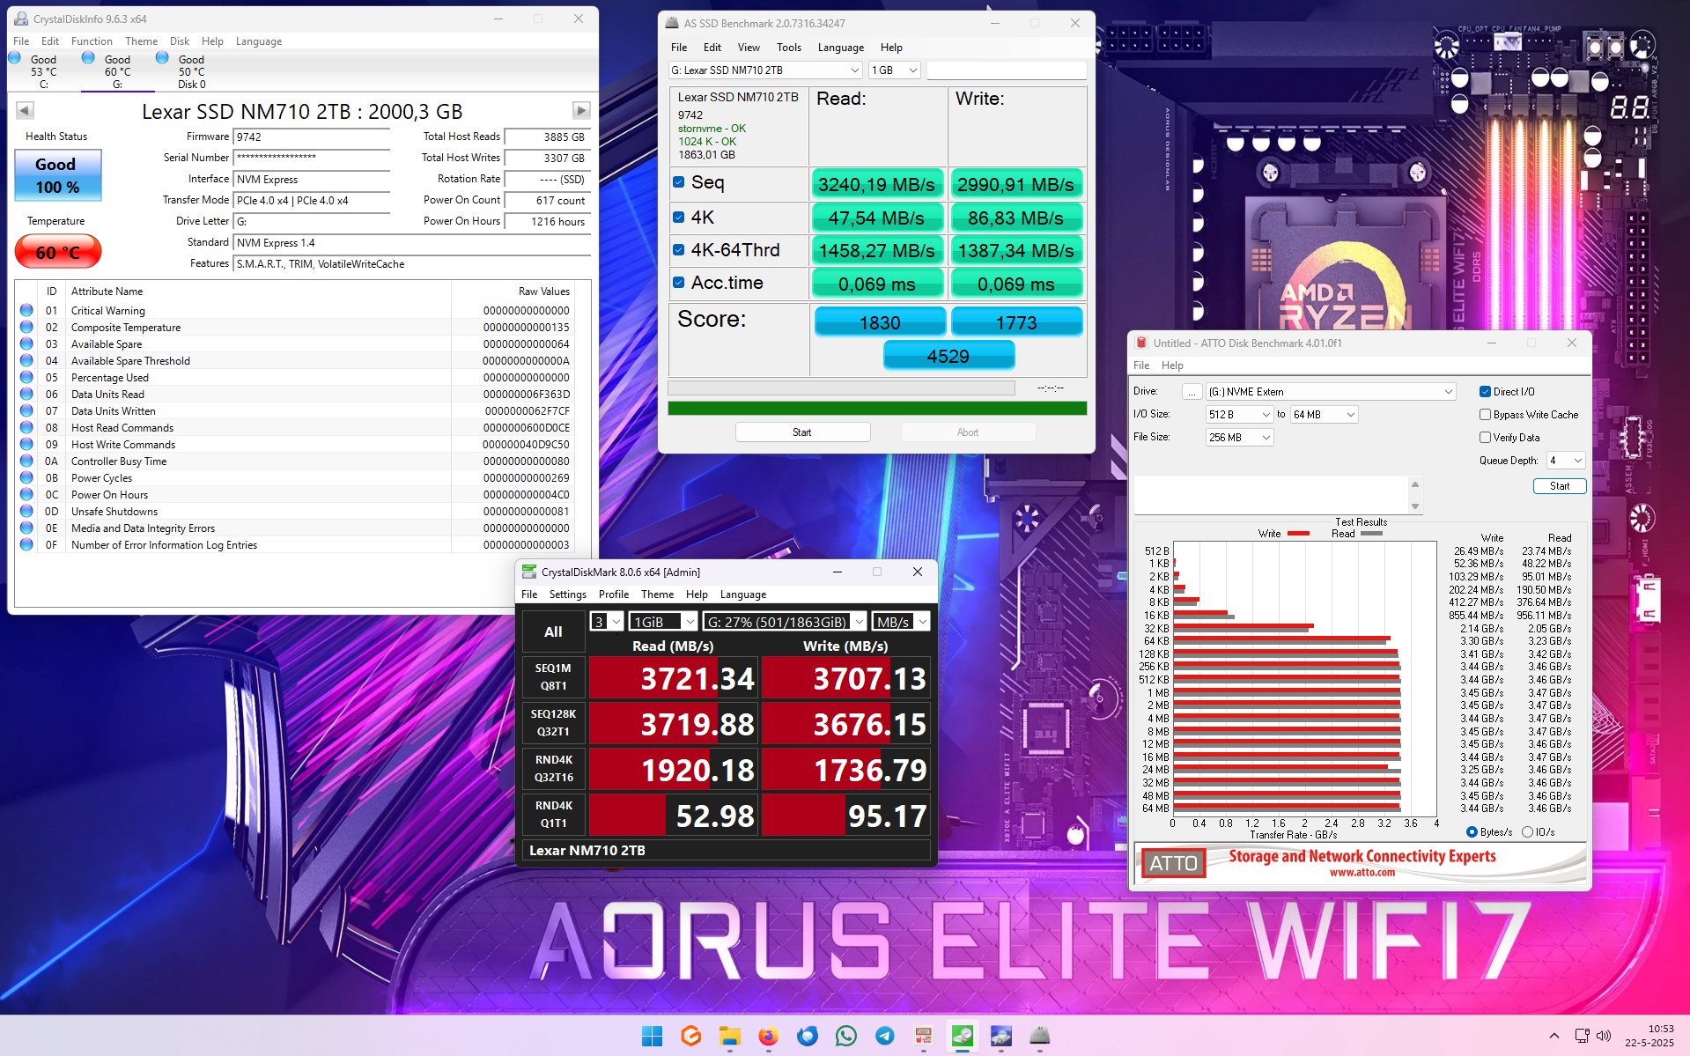Screen dimensions: 1690x1056
Task: Open the orange hexagon G app on taskbar
Action: (x=690, y=1037)
